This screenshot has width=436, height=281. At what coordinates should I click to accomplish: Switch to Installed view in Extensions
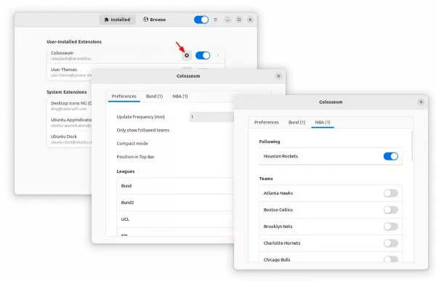[117, 20]
